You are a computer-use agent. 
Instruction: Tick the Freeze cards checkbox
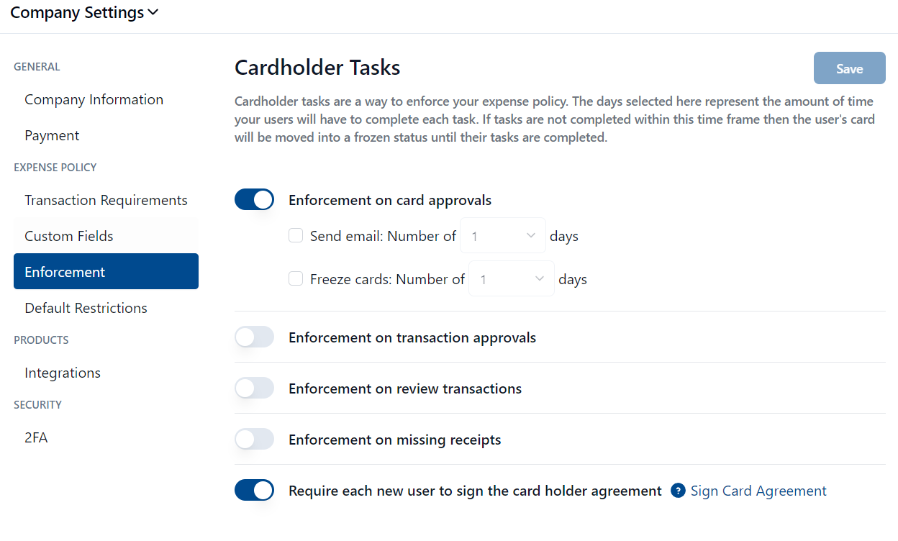click(x=296, y=278)
